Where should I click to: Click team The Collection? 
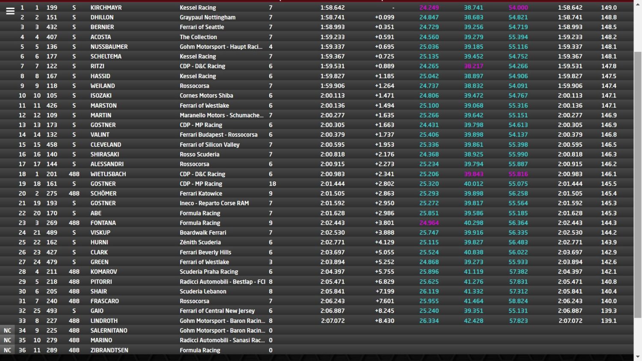pyautogui.click(x=198, y=37)
